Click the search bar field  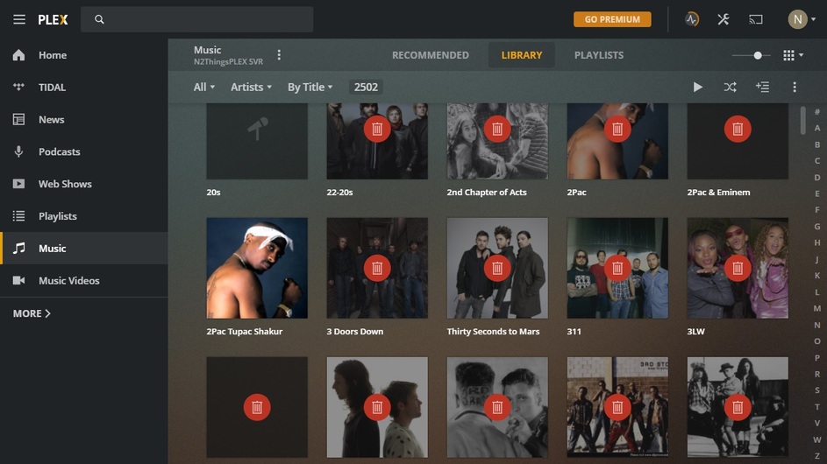(x=196, y=19)
